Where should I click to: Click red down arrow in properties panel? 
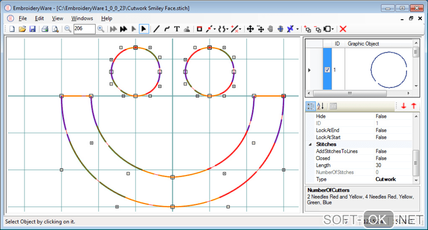click(404, 106)
